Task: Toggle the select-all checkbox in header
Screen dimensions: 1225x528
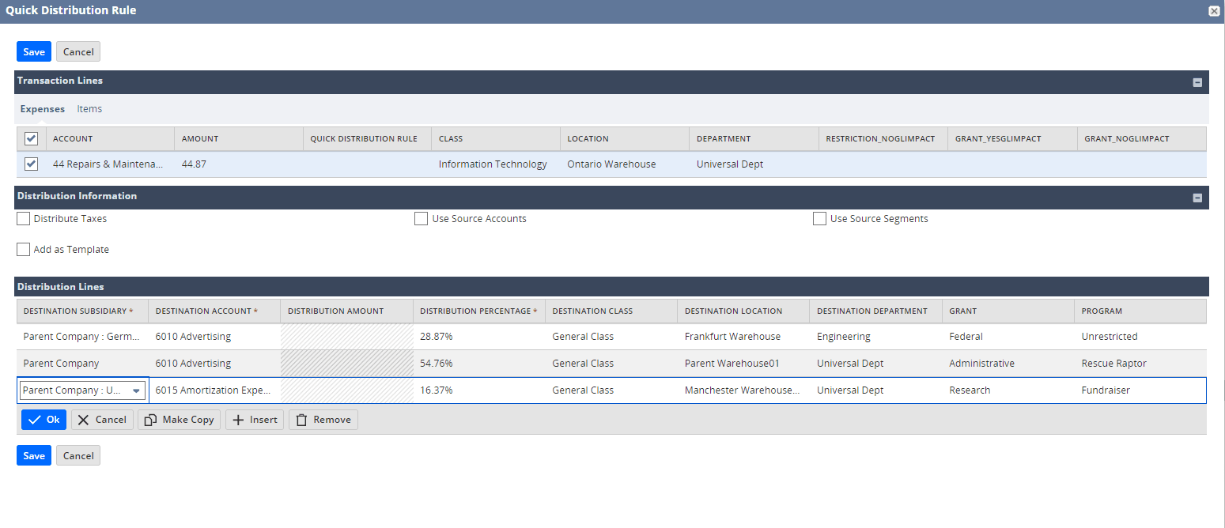Action: click(x=31, y=139)
